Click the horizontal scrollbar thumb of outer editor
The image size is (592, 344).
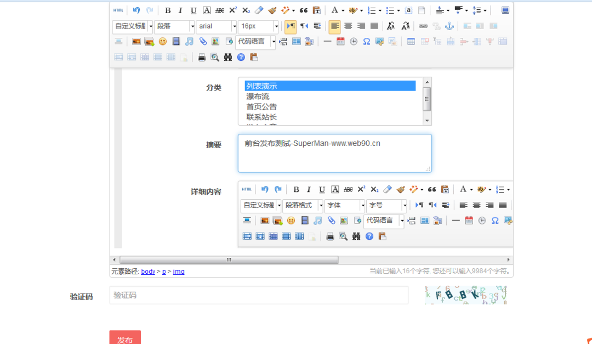(x=229, y=260)
